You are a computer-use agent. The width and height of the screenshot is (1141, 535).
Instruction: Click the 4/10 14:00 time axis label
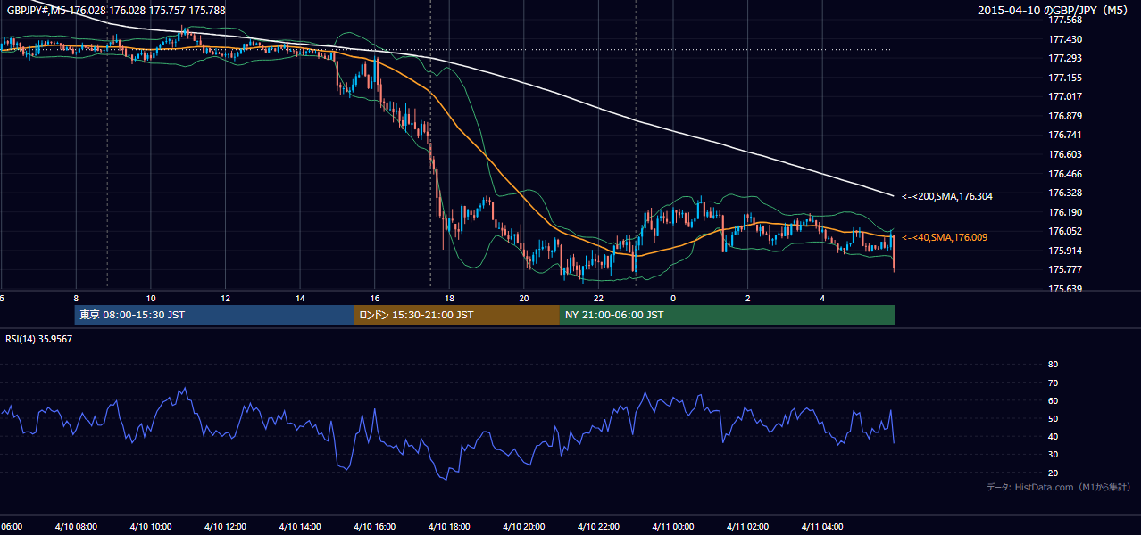(300, 527)
